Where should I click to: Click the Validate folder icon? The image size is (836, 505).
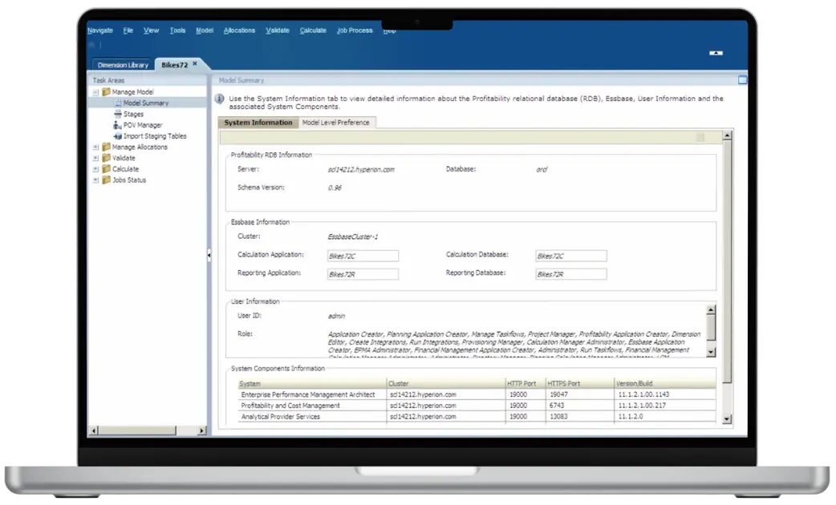tap(108, 158)
